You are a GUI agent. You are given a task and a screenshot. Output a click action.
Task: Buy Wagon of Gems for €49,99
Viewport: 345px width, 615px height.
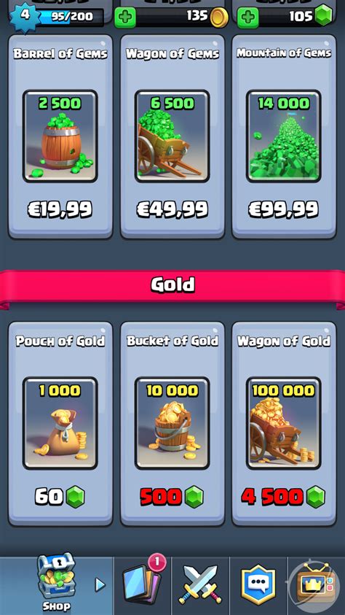(x=172, y=136)
